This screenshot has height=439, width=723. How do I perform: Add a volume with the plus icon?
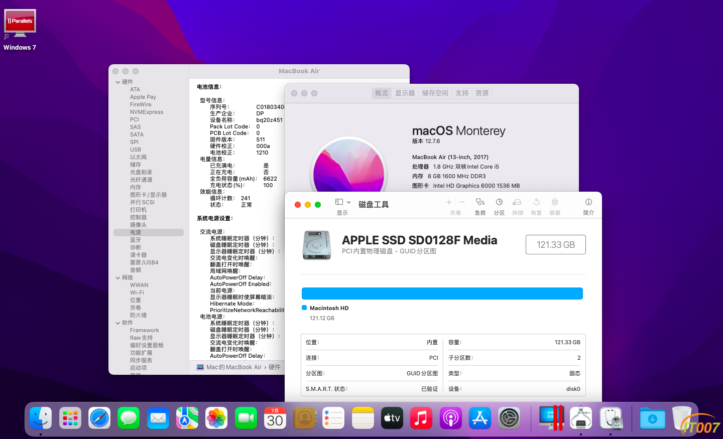(449, 202)
